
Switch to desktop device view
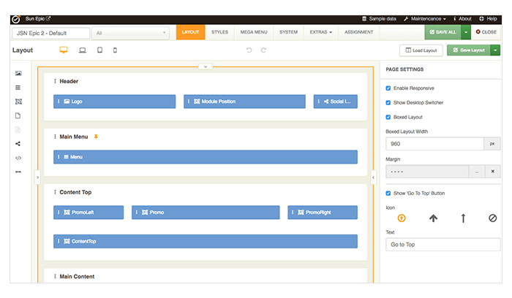pos(64,50)
